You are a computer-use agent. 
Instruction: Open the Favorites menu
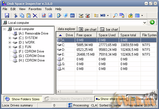coord(35,9)
